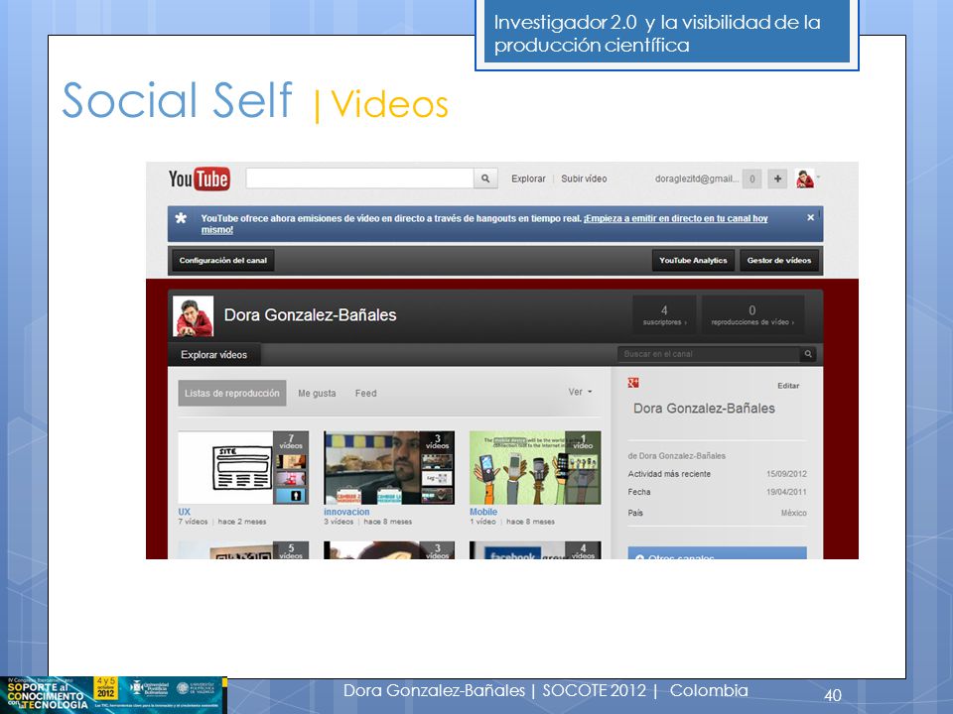This screenshot has height=714, width=953.
Task: Click the 'Actividad más reciente' label
Action: point(669,474)
